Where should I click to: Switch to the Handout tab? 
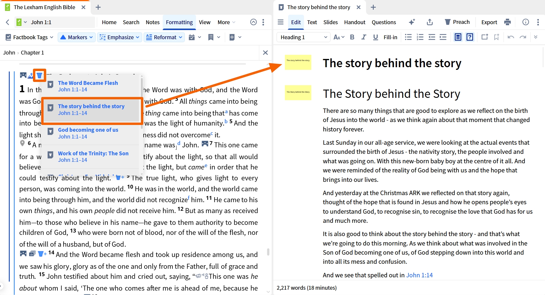[355, 22]
